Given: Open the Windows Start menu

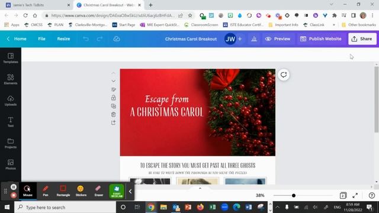Looking at the screenshot, I should point(7,207).
